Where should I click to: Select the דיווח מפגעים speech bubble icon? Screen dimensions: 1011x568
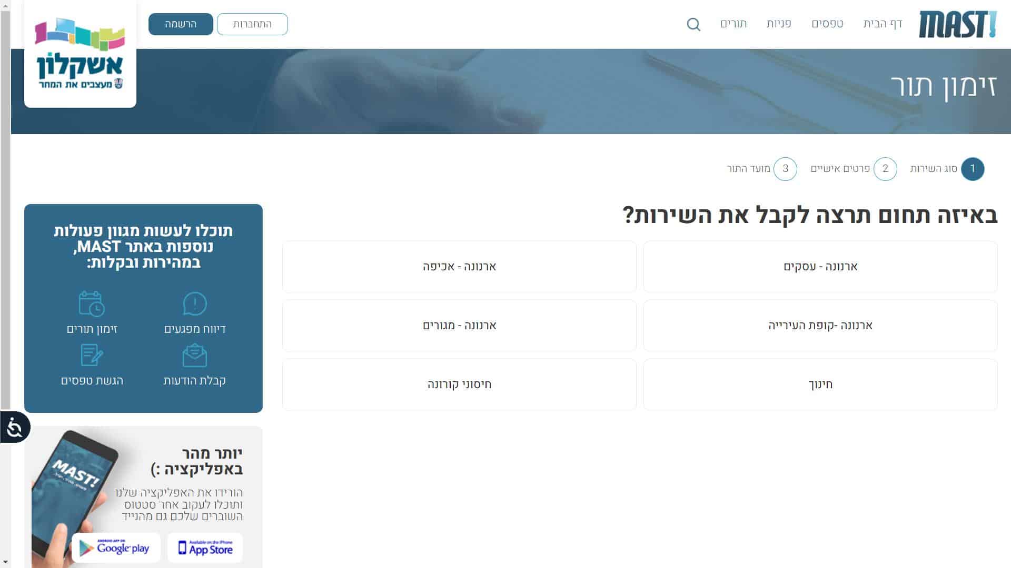point(195,305)
